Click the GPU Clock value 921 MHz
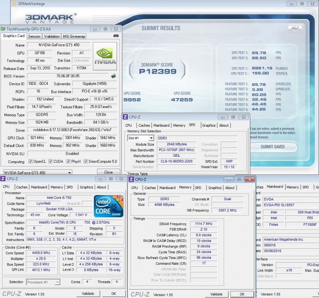Image resolution: width=319 pixels, height=298 pixels. [x=37, y=138]
